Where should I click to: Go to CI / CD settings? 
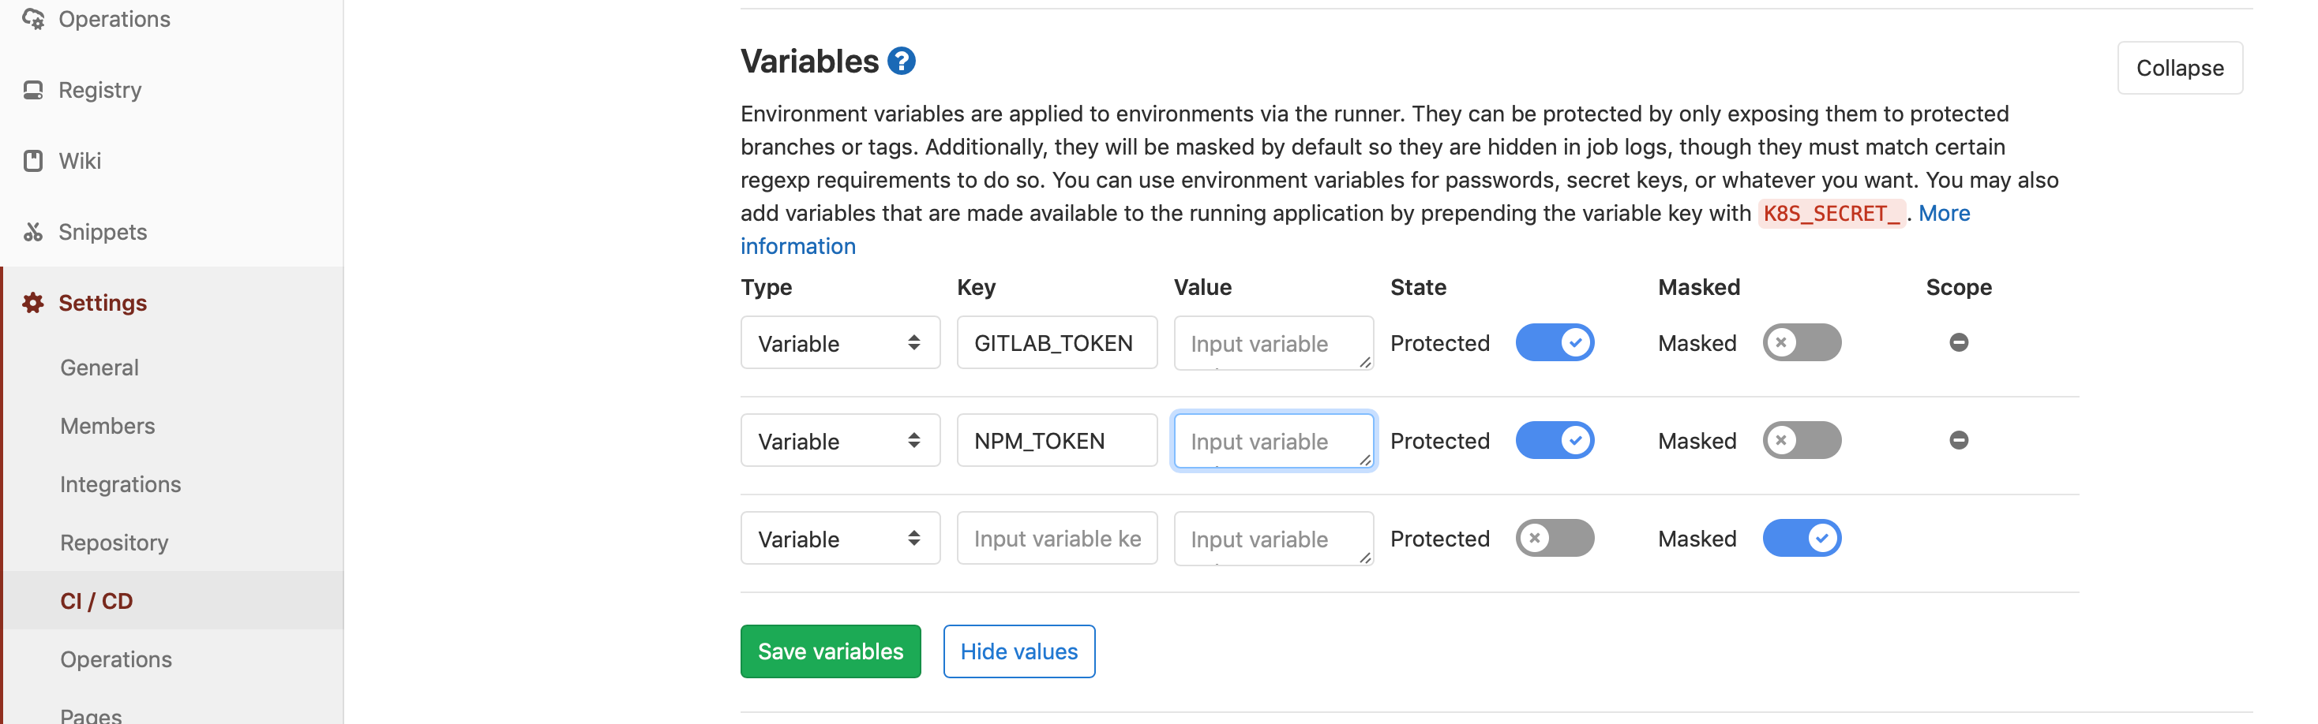pos(96,600)
